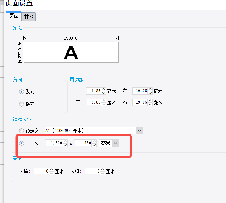
Task: Choose the 预定义 paper size option
Action: coord(21,131)
